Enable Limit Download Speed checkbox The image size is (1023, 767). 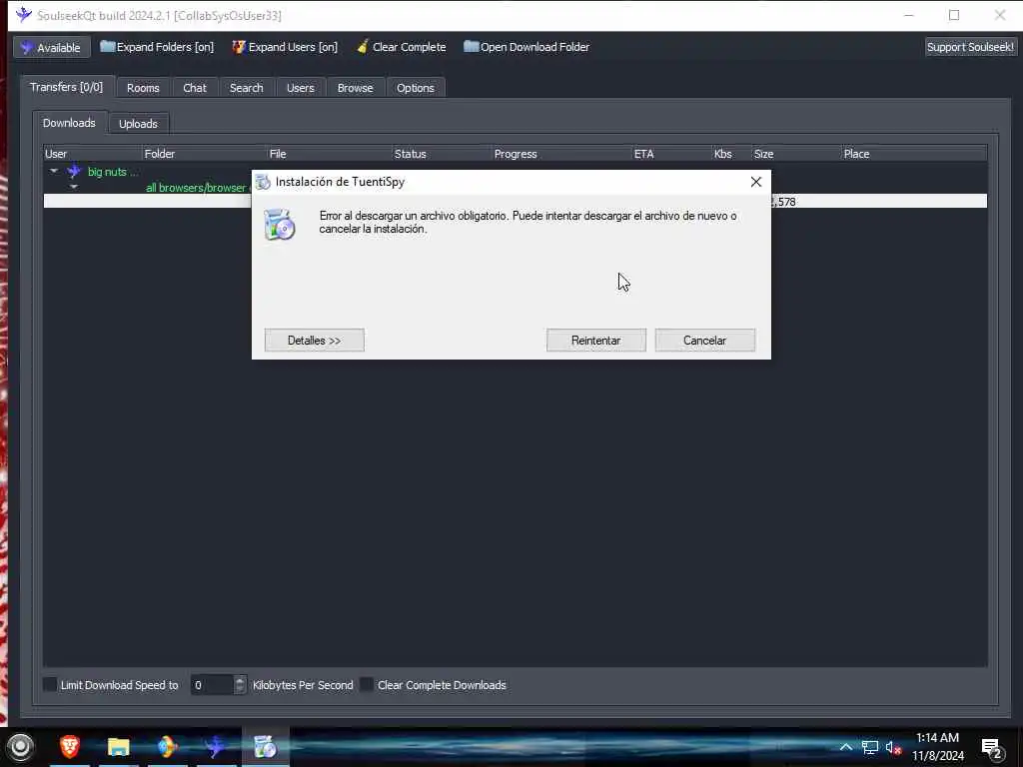(50, 685)
